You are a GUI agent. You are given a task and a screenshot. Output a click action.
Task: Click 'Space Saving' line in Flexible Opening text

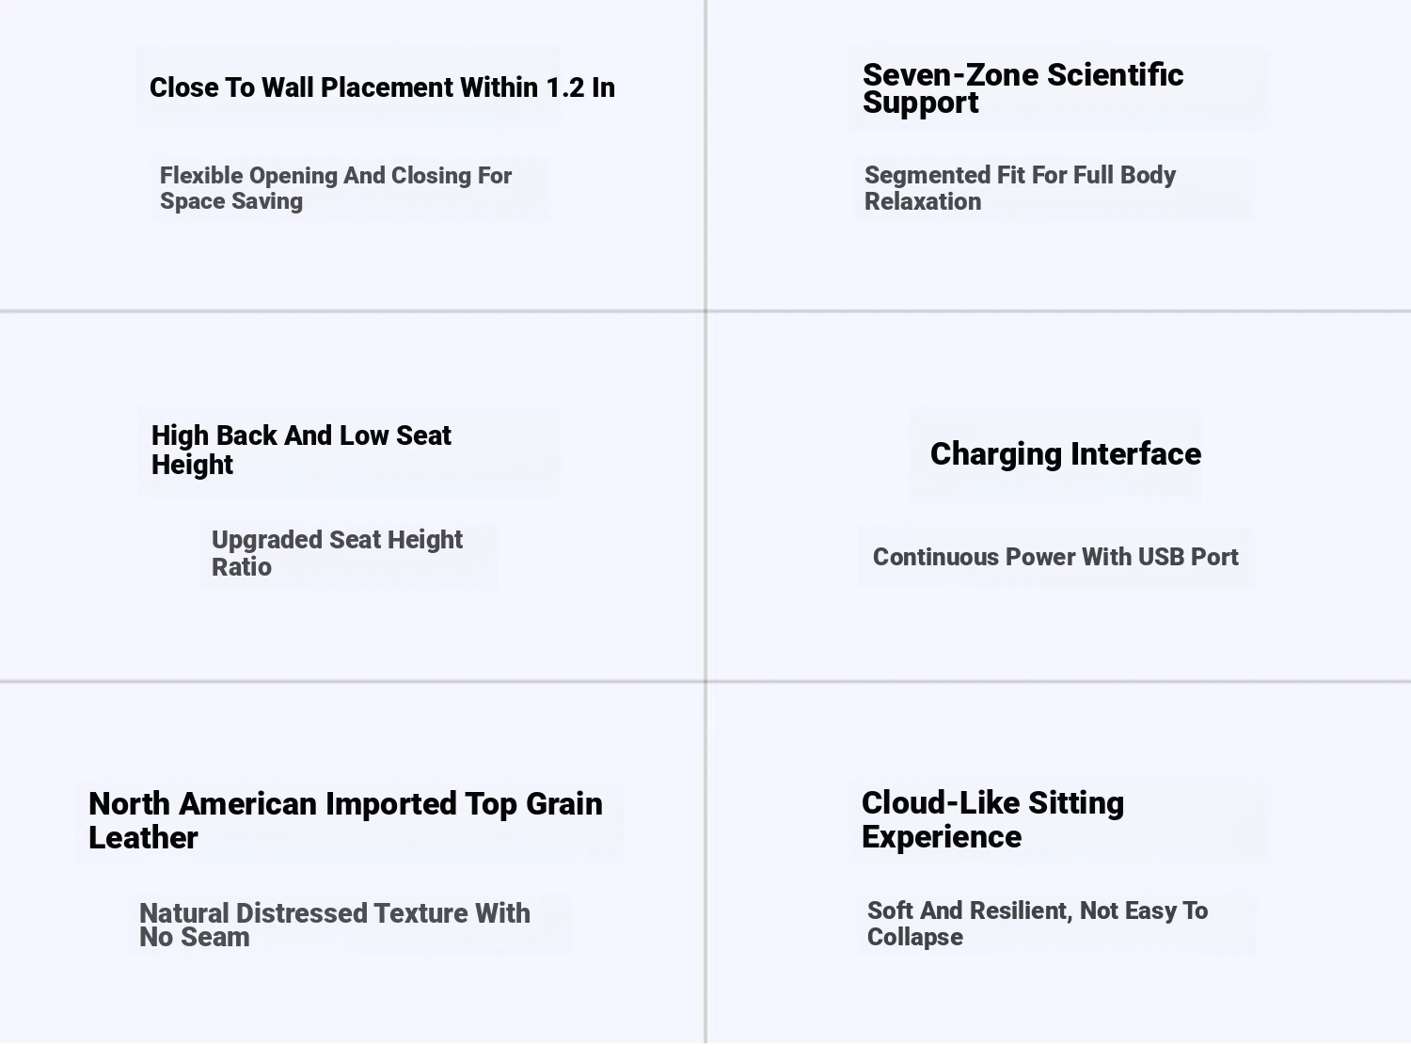click(x=231, y=201)
